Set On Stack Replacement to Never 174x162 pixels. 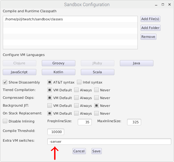tap(96, 113)
